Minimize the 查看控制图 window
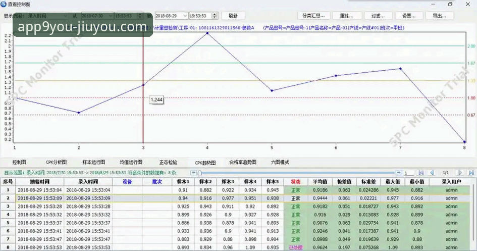Image resolution: width=477 pixels, height=251 pixels. tap(433, 4)
